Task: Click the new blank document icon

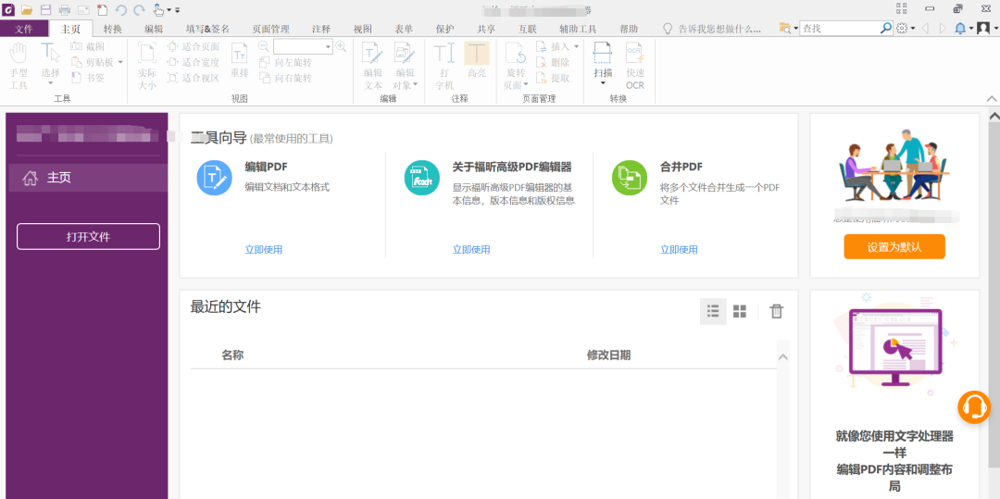Action: (x=102, y=9)
